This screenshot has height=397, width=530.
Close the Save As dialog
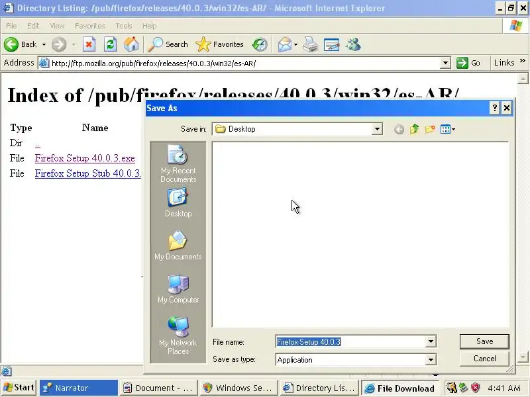coord(507,108)
